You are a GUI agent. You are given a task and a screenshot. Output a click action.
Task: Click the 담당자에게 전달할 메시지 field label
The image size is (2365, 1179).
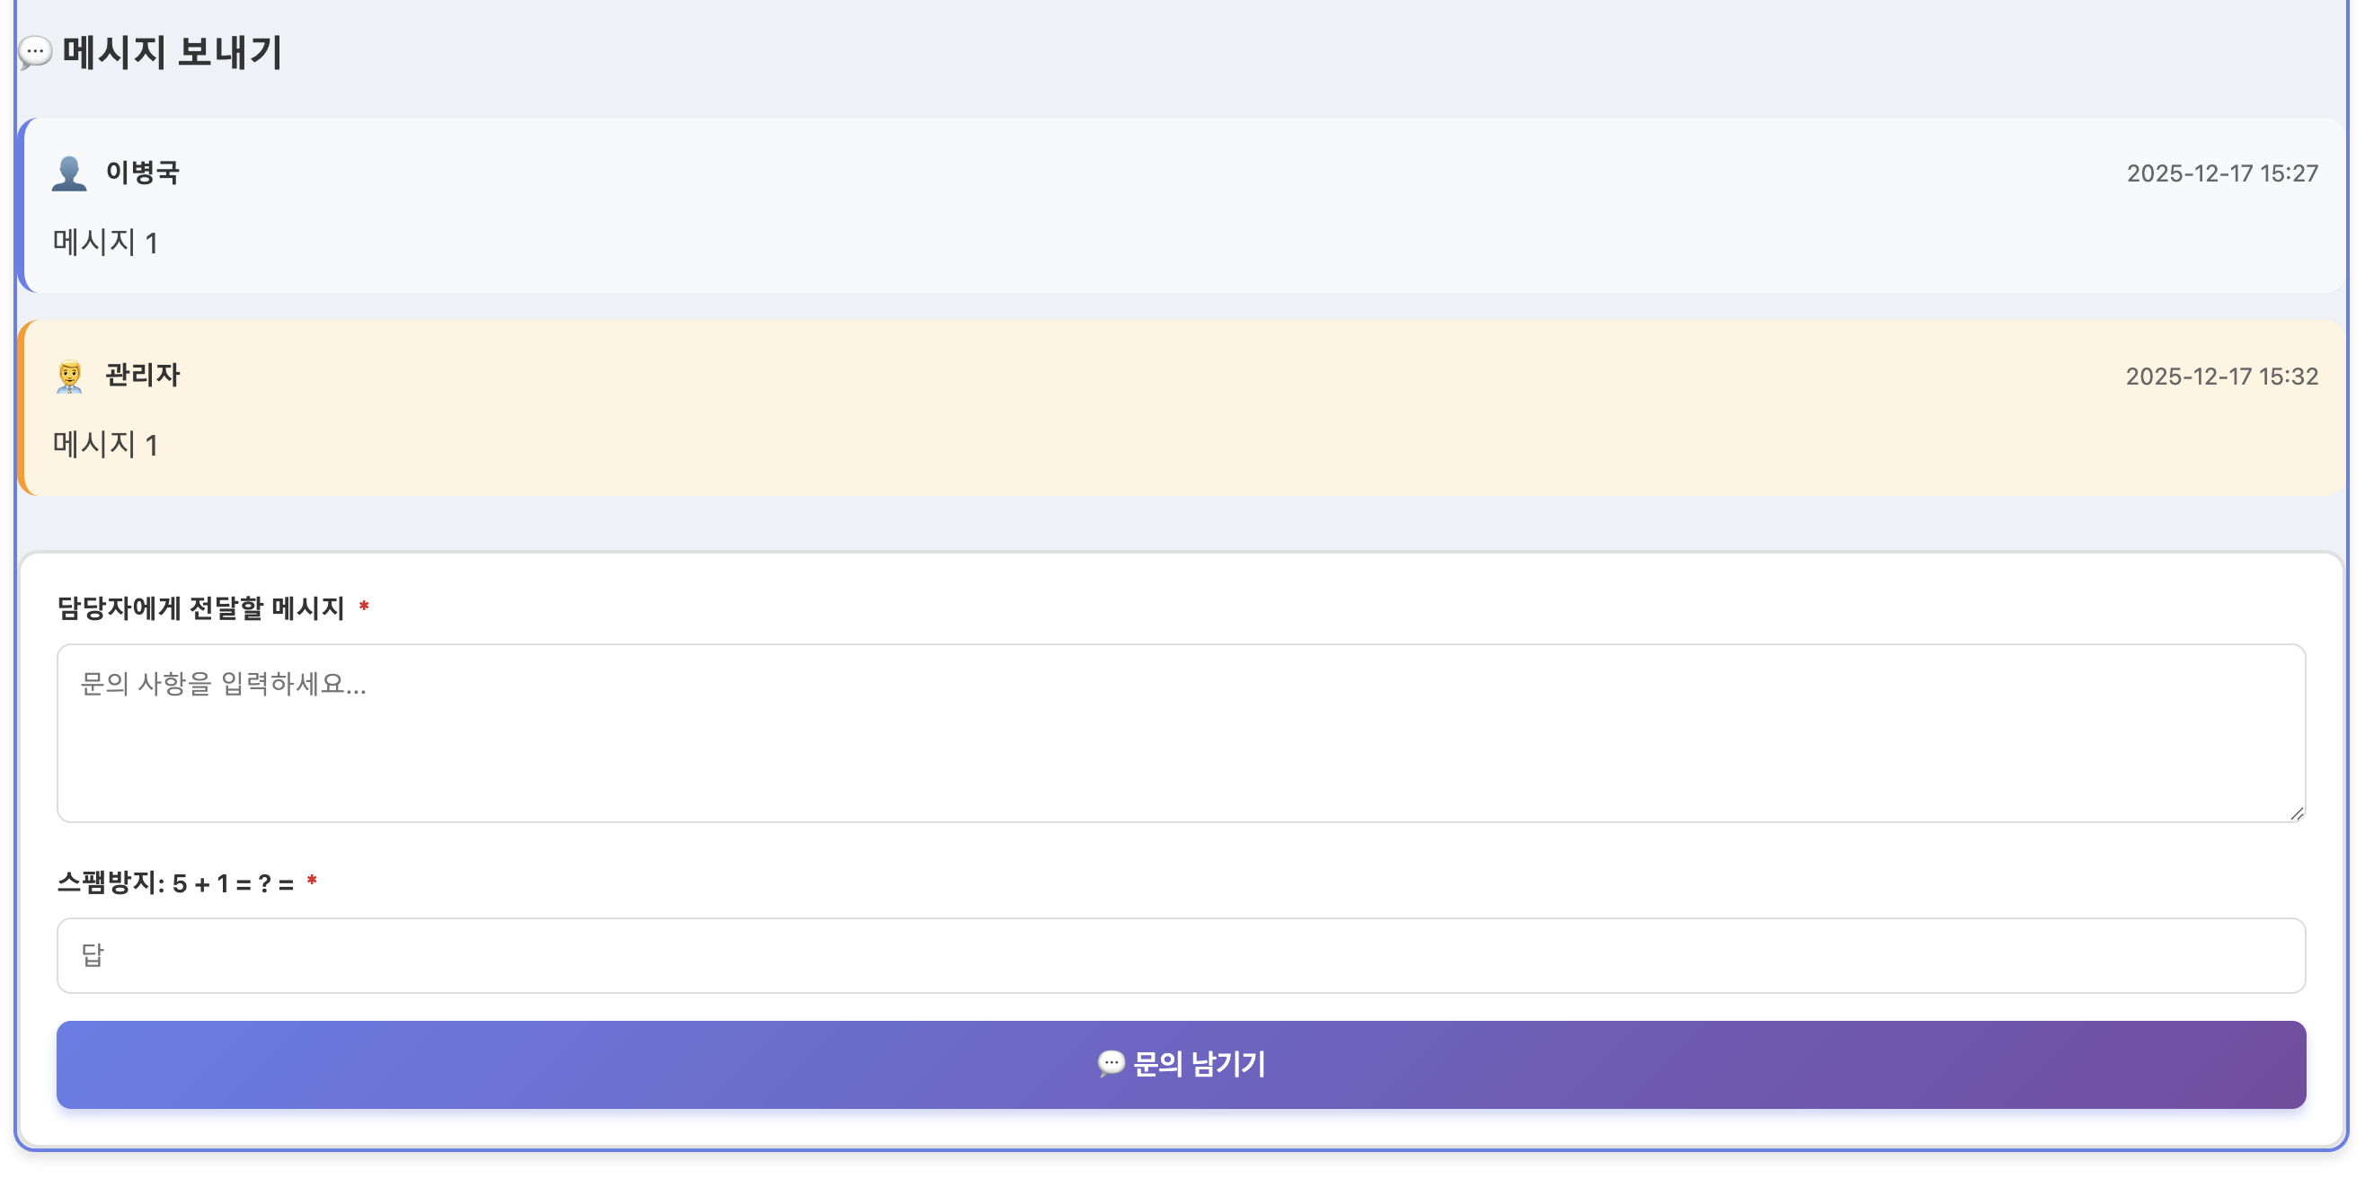200,607
